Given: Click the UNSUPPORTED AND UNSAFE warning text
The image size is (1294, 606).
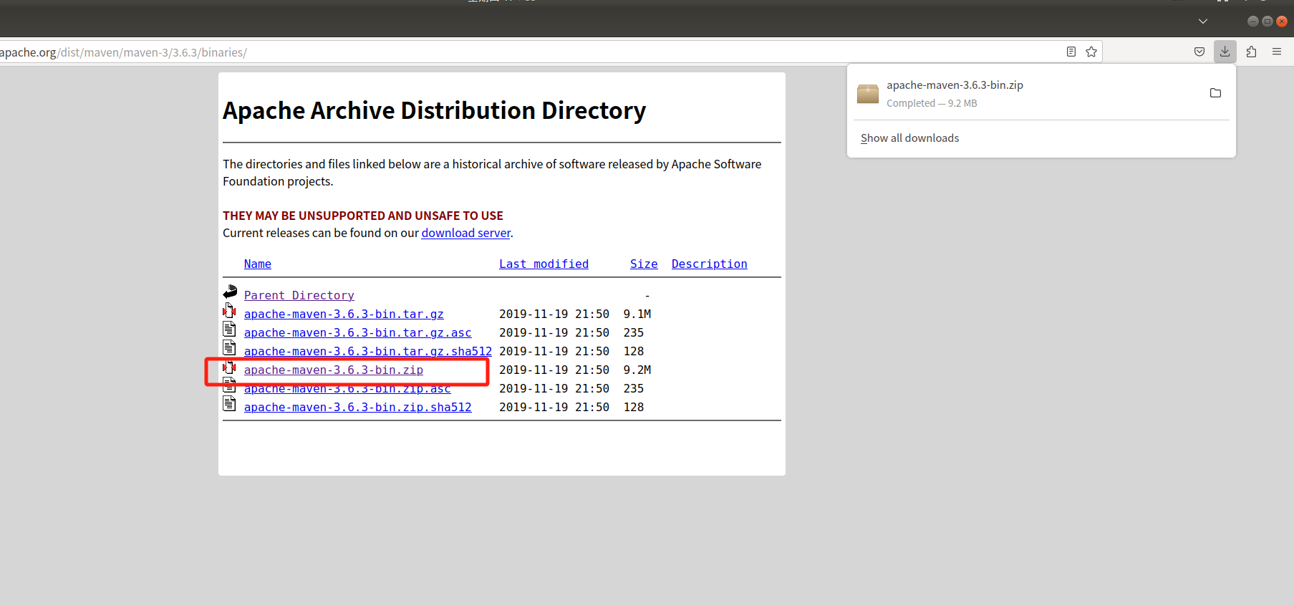Looking at the screenshot, I should [x=363, y=216].
